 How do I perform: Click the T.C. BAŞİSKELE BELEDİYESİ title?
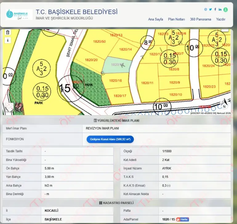[76, 12]
